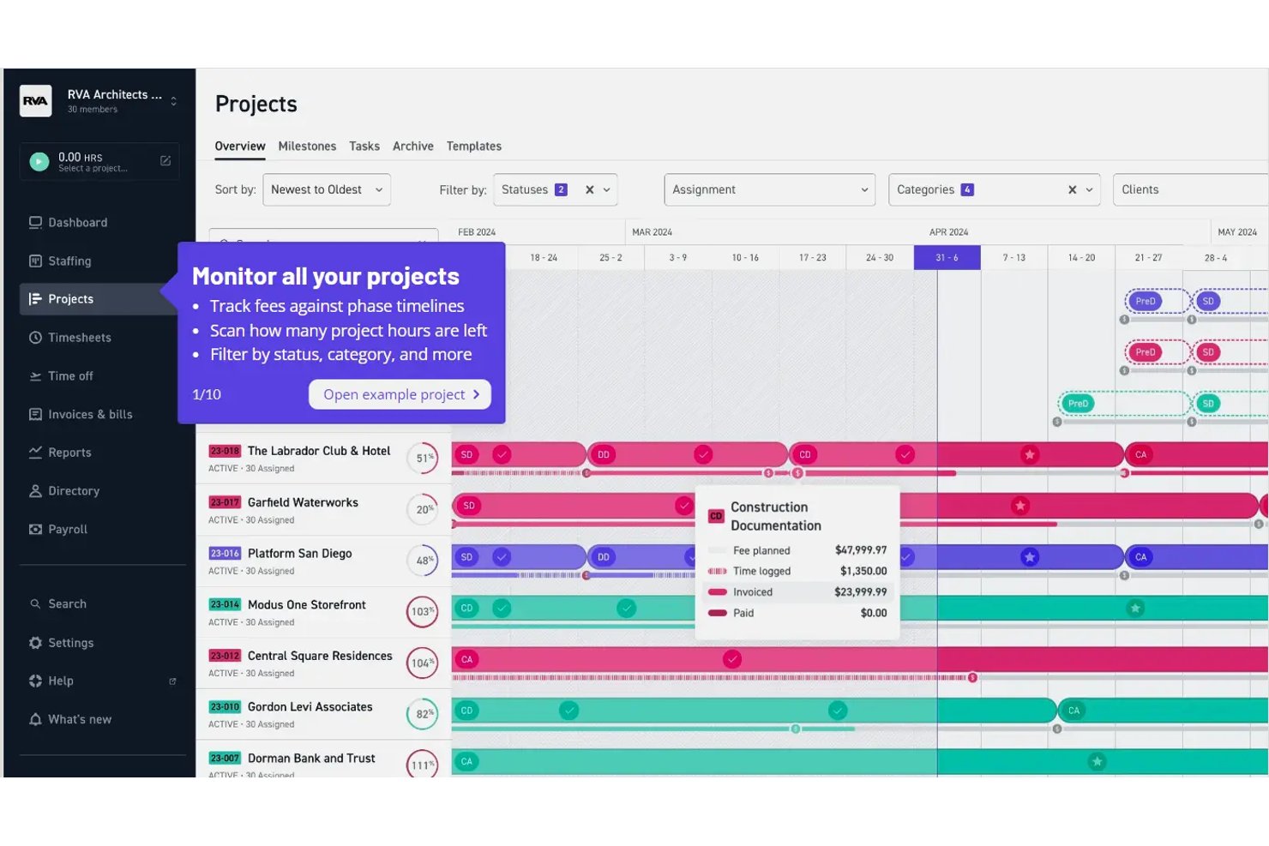
Task: Select the Invoiced row in tooltip
Action: click(x=798, y=592)
